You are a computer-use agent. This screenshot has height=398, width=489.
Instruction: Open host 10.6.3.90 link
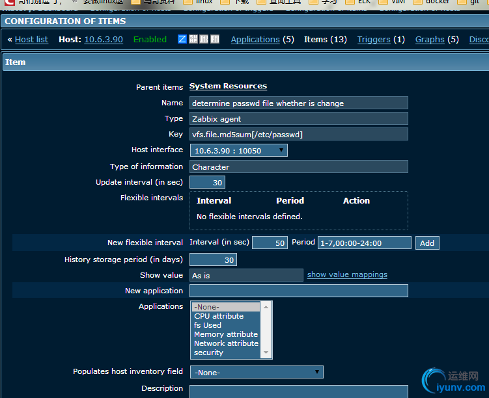104,40
